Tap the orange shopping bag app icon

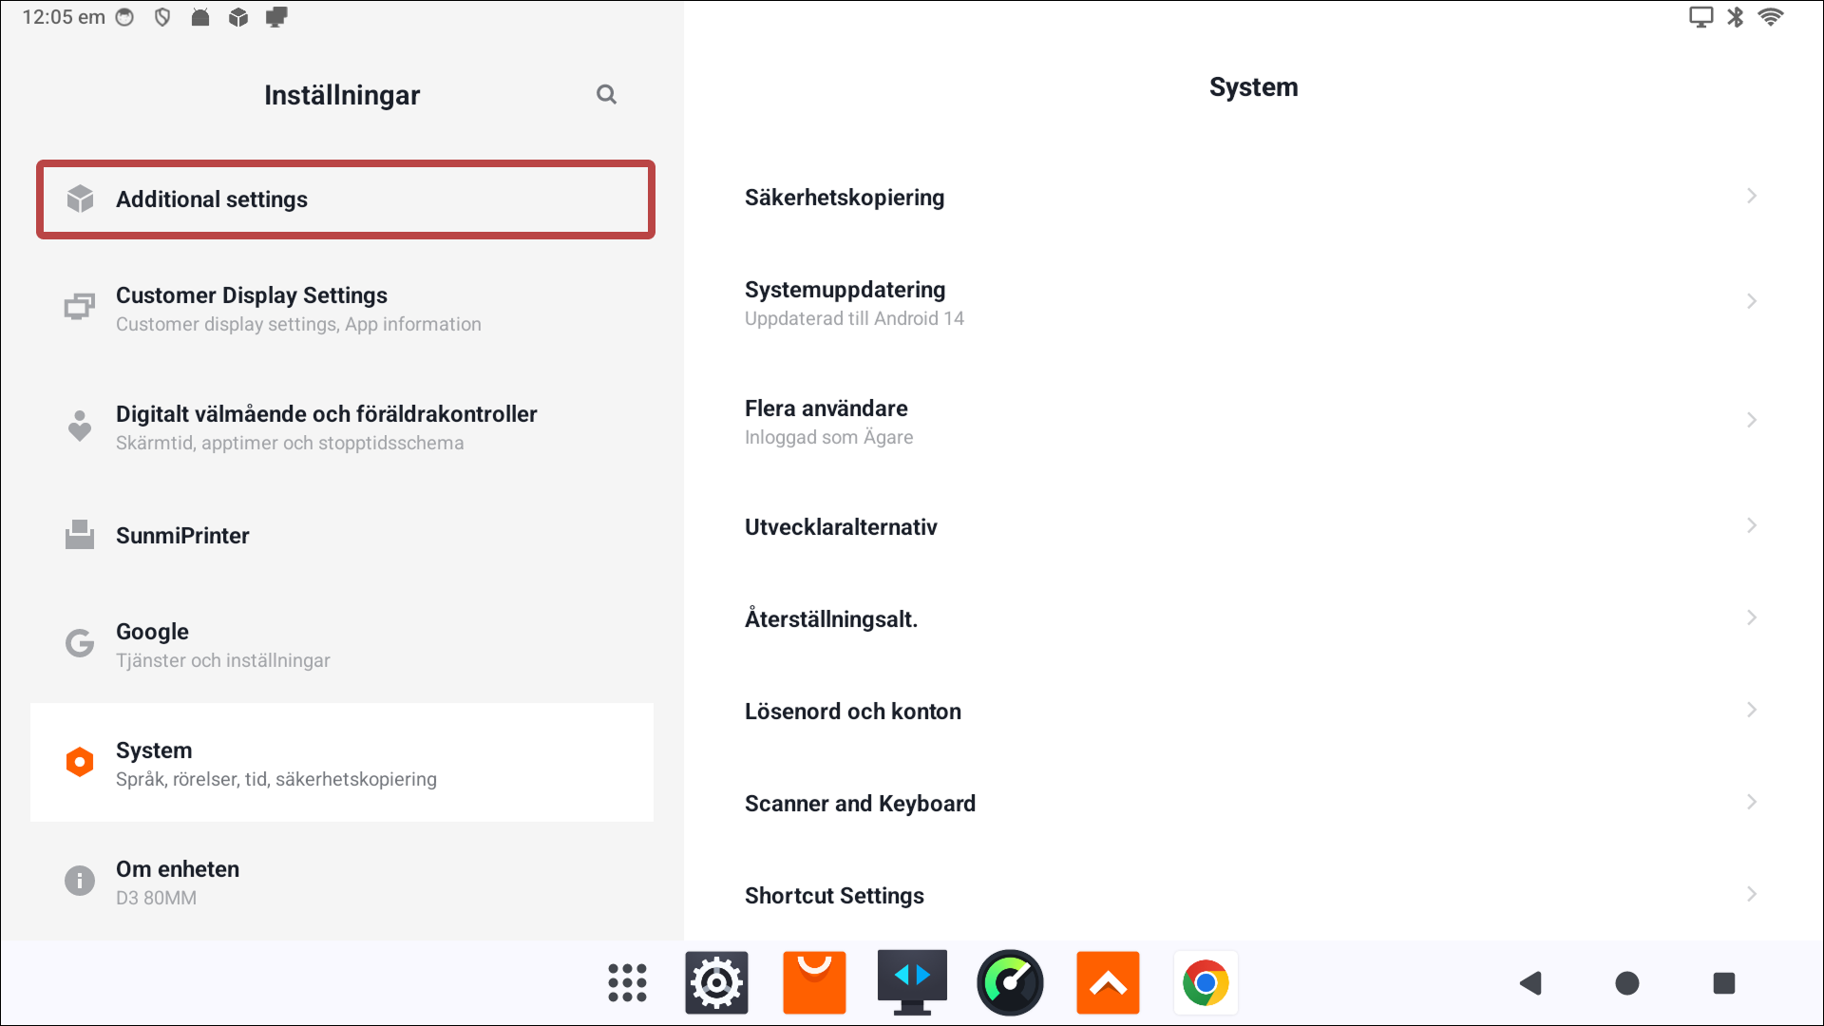(814, 983)
